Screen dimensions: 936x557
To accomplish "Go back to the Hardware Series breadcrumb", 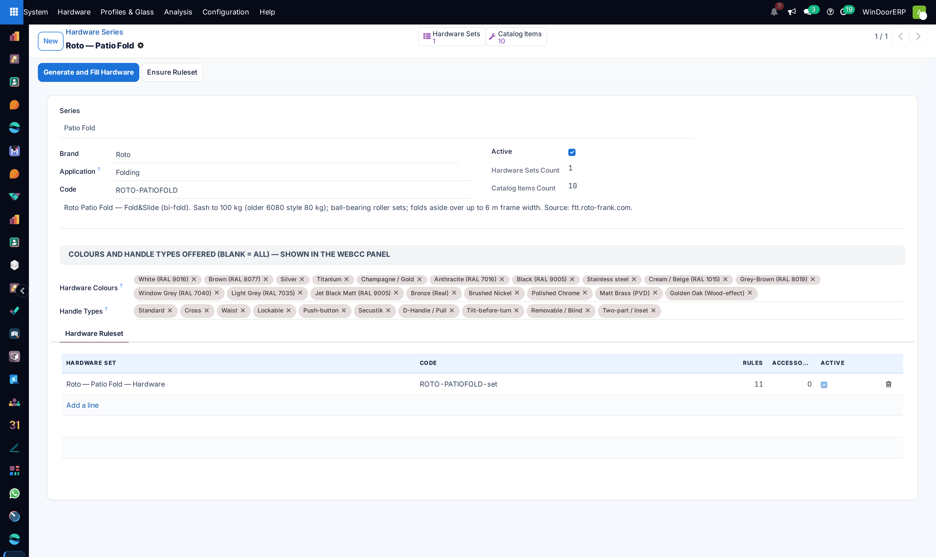I will (x=94, y=32).
